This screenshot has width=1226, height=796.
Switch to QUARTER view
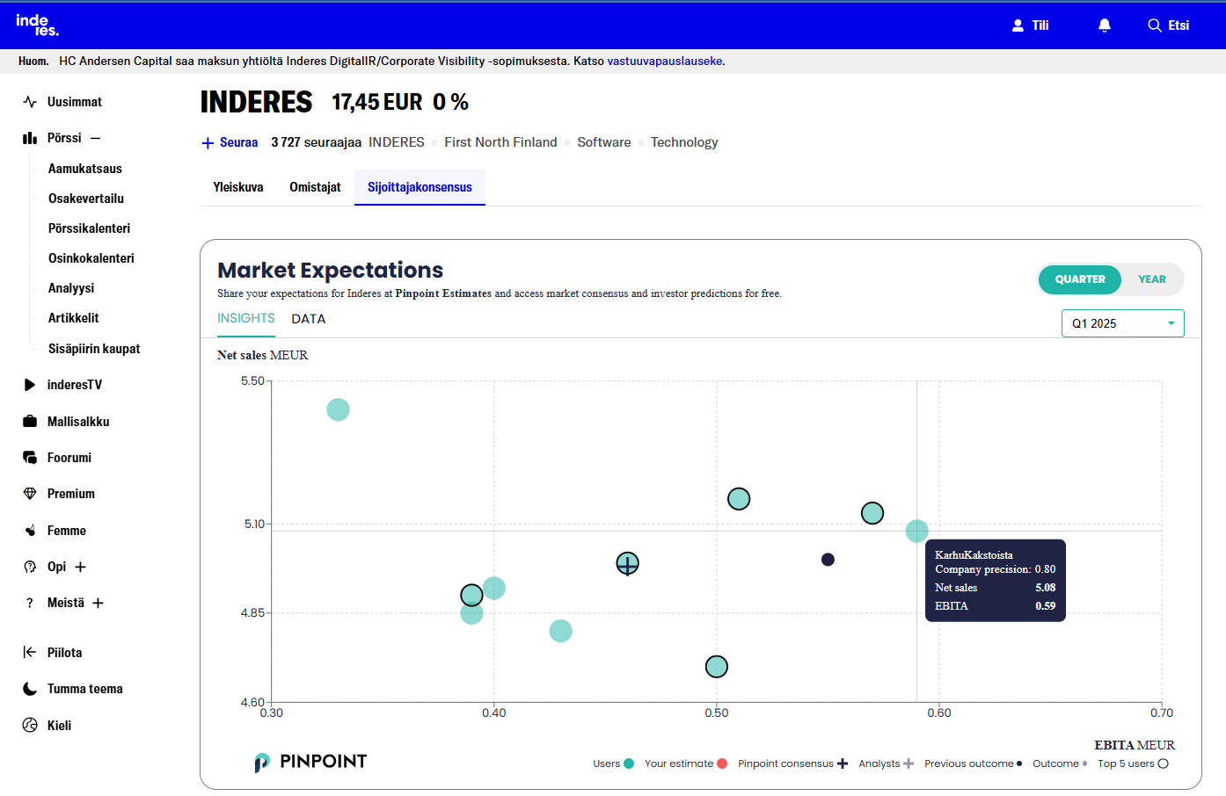[1080, 279]
